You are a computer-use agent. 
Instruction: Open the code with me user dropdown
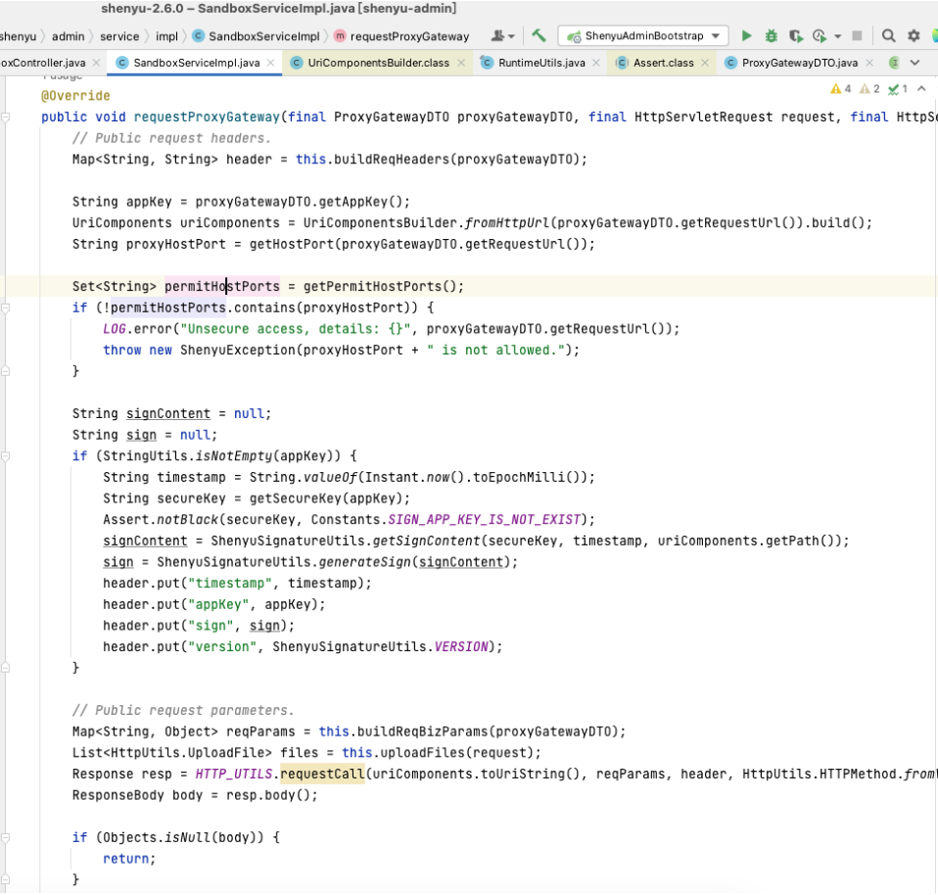tap(502, 36)
